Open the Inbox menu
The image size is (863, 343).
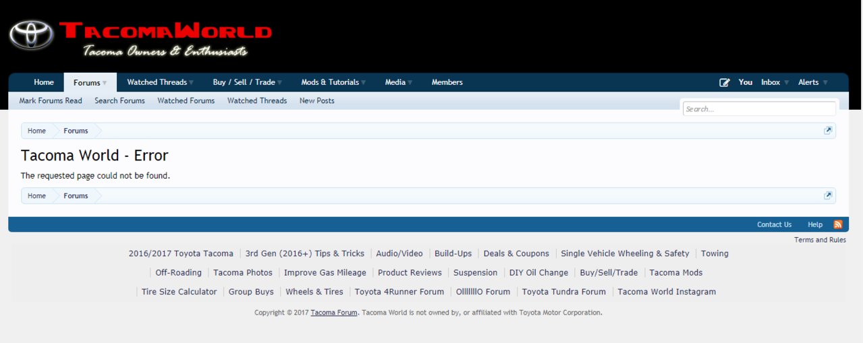point(771,82)
